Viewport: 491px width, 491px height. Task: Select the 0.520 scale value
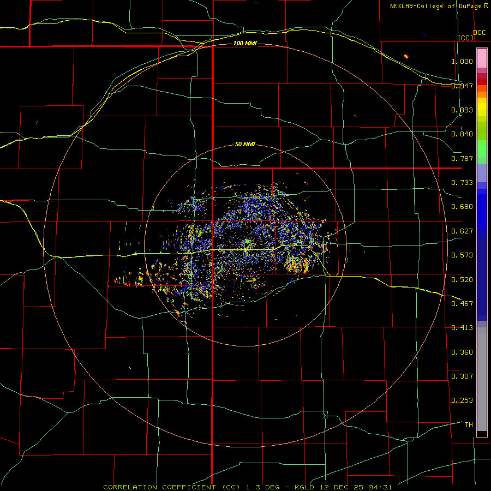pyautogui.click(x=462, y=279)
